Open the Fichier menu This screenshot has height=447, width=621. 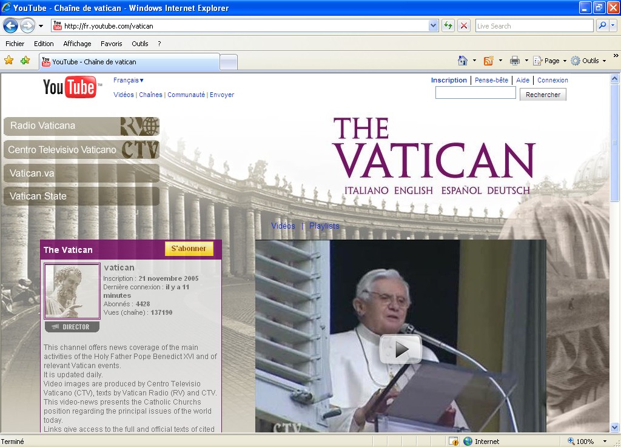tap(15, 44)
